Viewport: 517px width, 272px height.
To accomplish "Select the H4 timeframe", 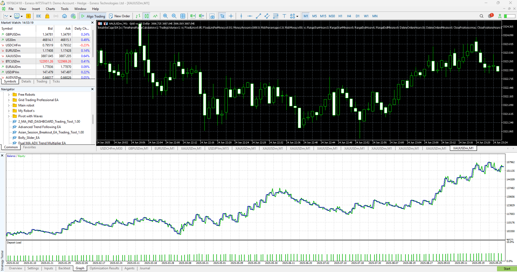I will (x=349, y=16).
